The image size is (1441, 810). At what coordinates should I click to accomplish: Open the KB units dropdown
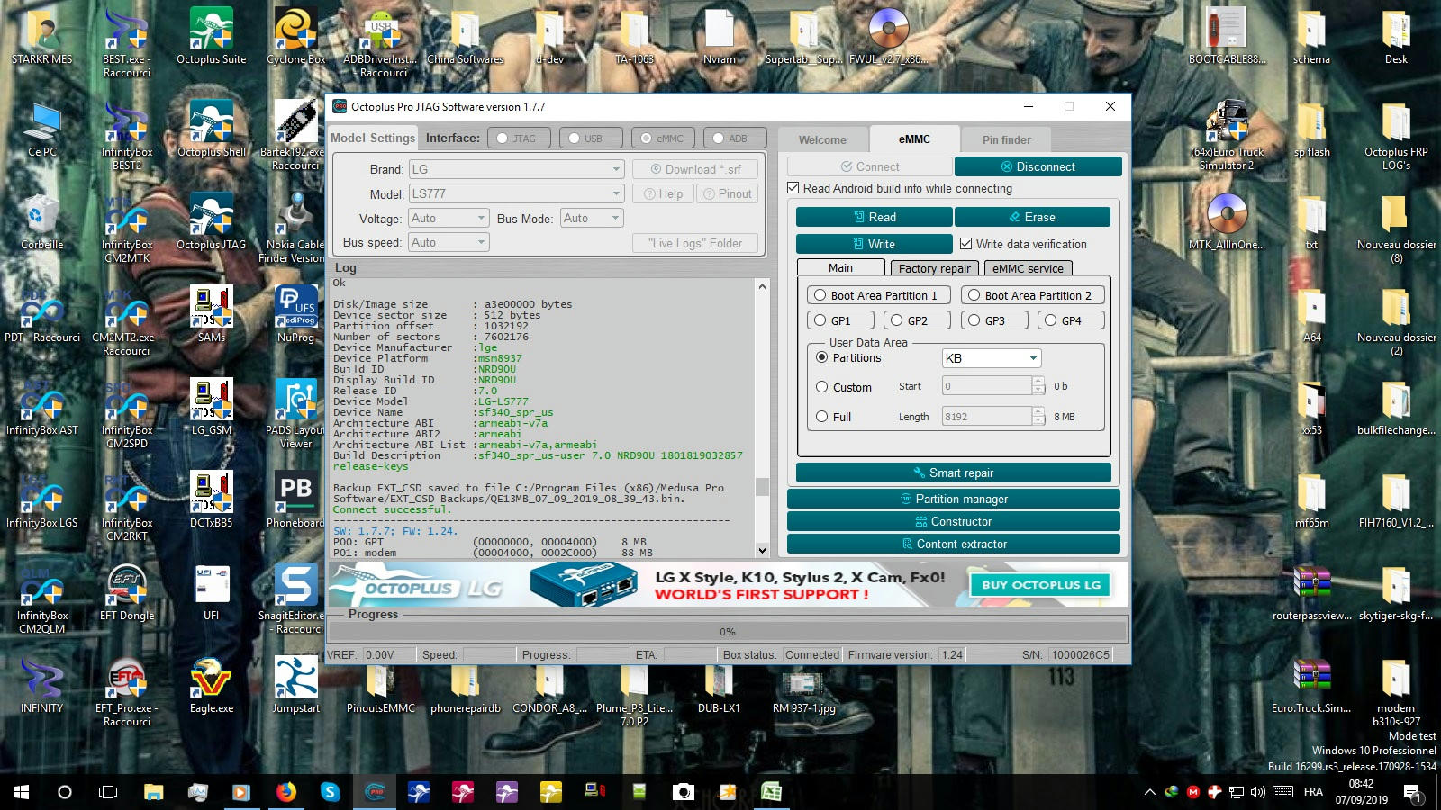pos(992,358)
